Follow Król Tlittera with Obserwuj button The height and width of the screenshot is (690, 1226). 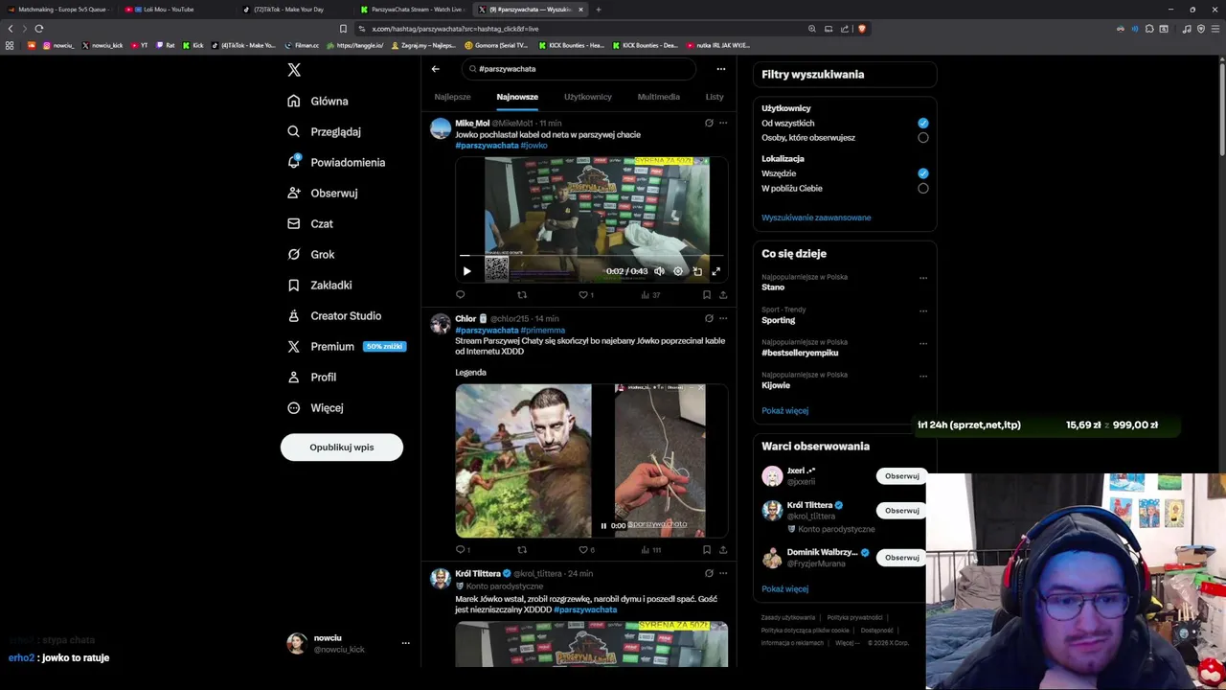pos(901,511)
